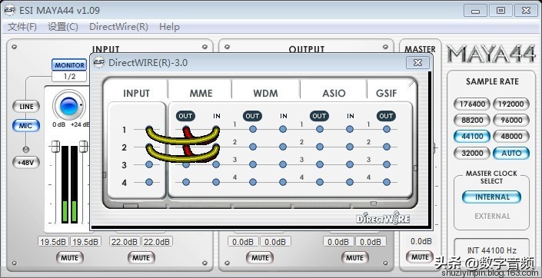Mute the MASTER channel
The image size is (542, 278).
(420, 257)
